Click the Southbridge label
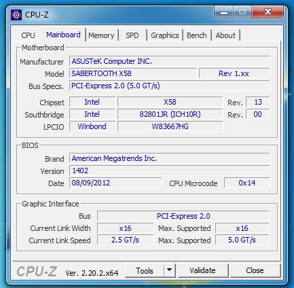Image resolution: width=294 pixels, height=288 pixels. point(44,115)
